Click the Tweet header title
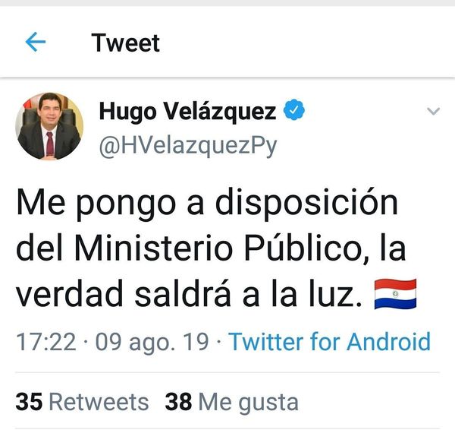This screenshot has width=455, height=430. coord(125,43)
